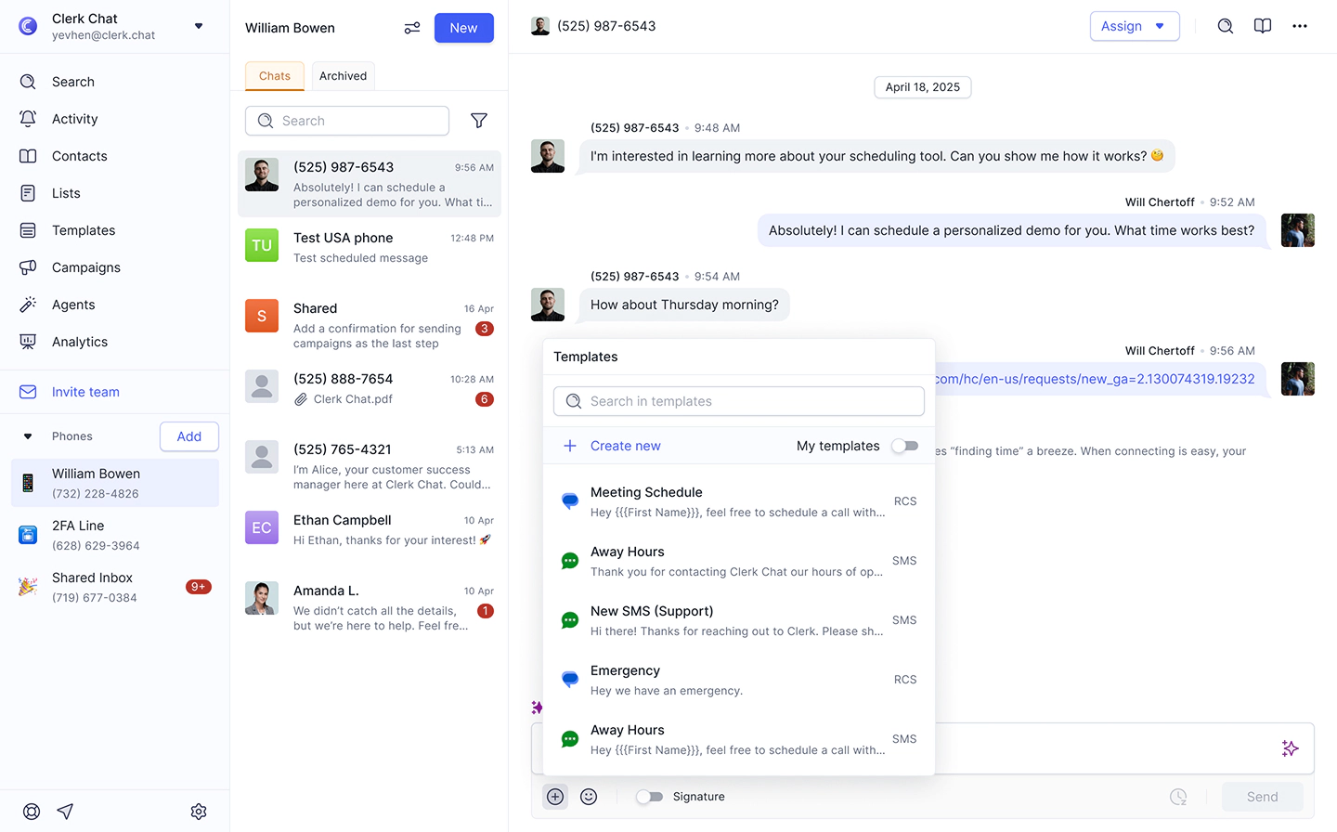The image size is (1337, 832).
Task: Open the book icon in chat header
Action: (1263, 26)
